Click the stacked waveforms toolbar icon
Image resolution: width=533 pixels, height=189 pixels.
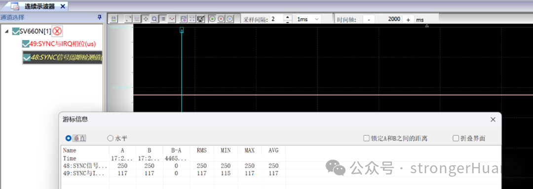click(x=137, y=19)
